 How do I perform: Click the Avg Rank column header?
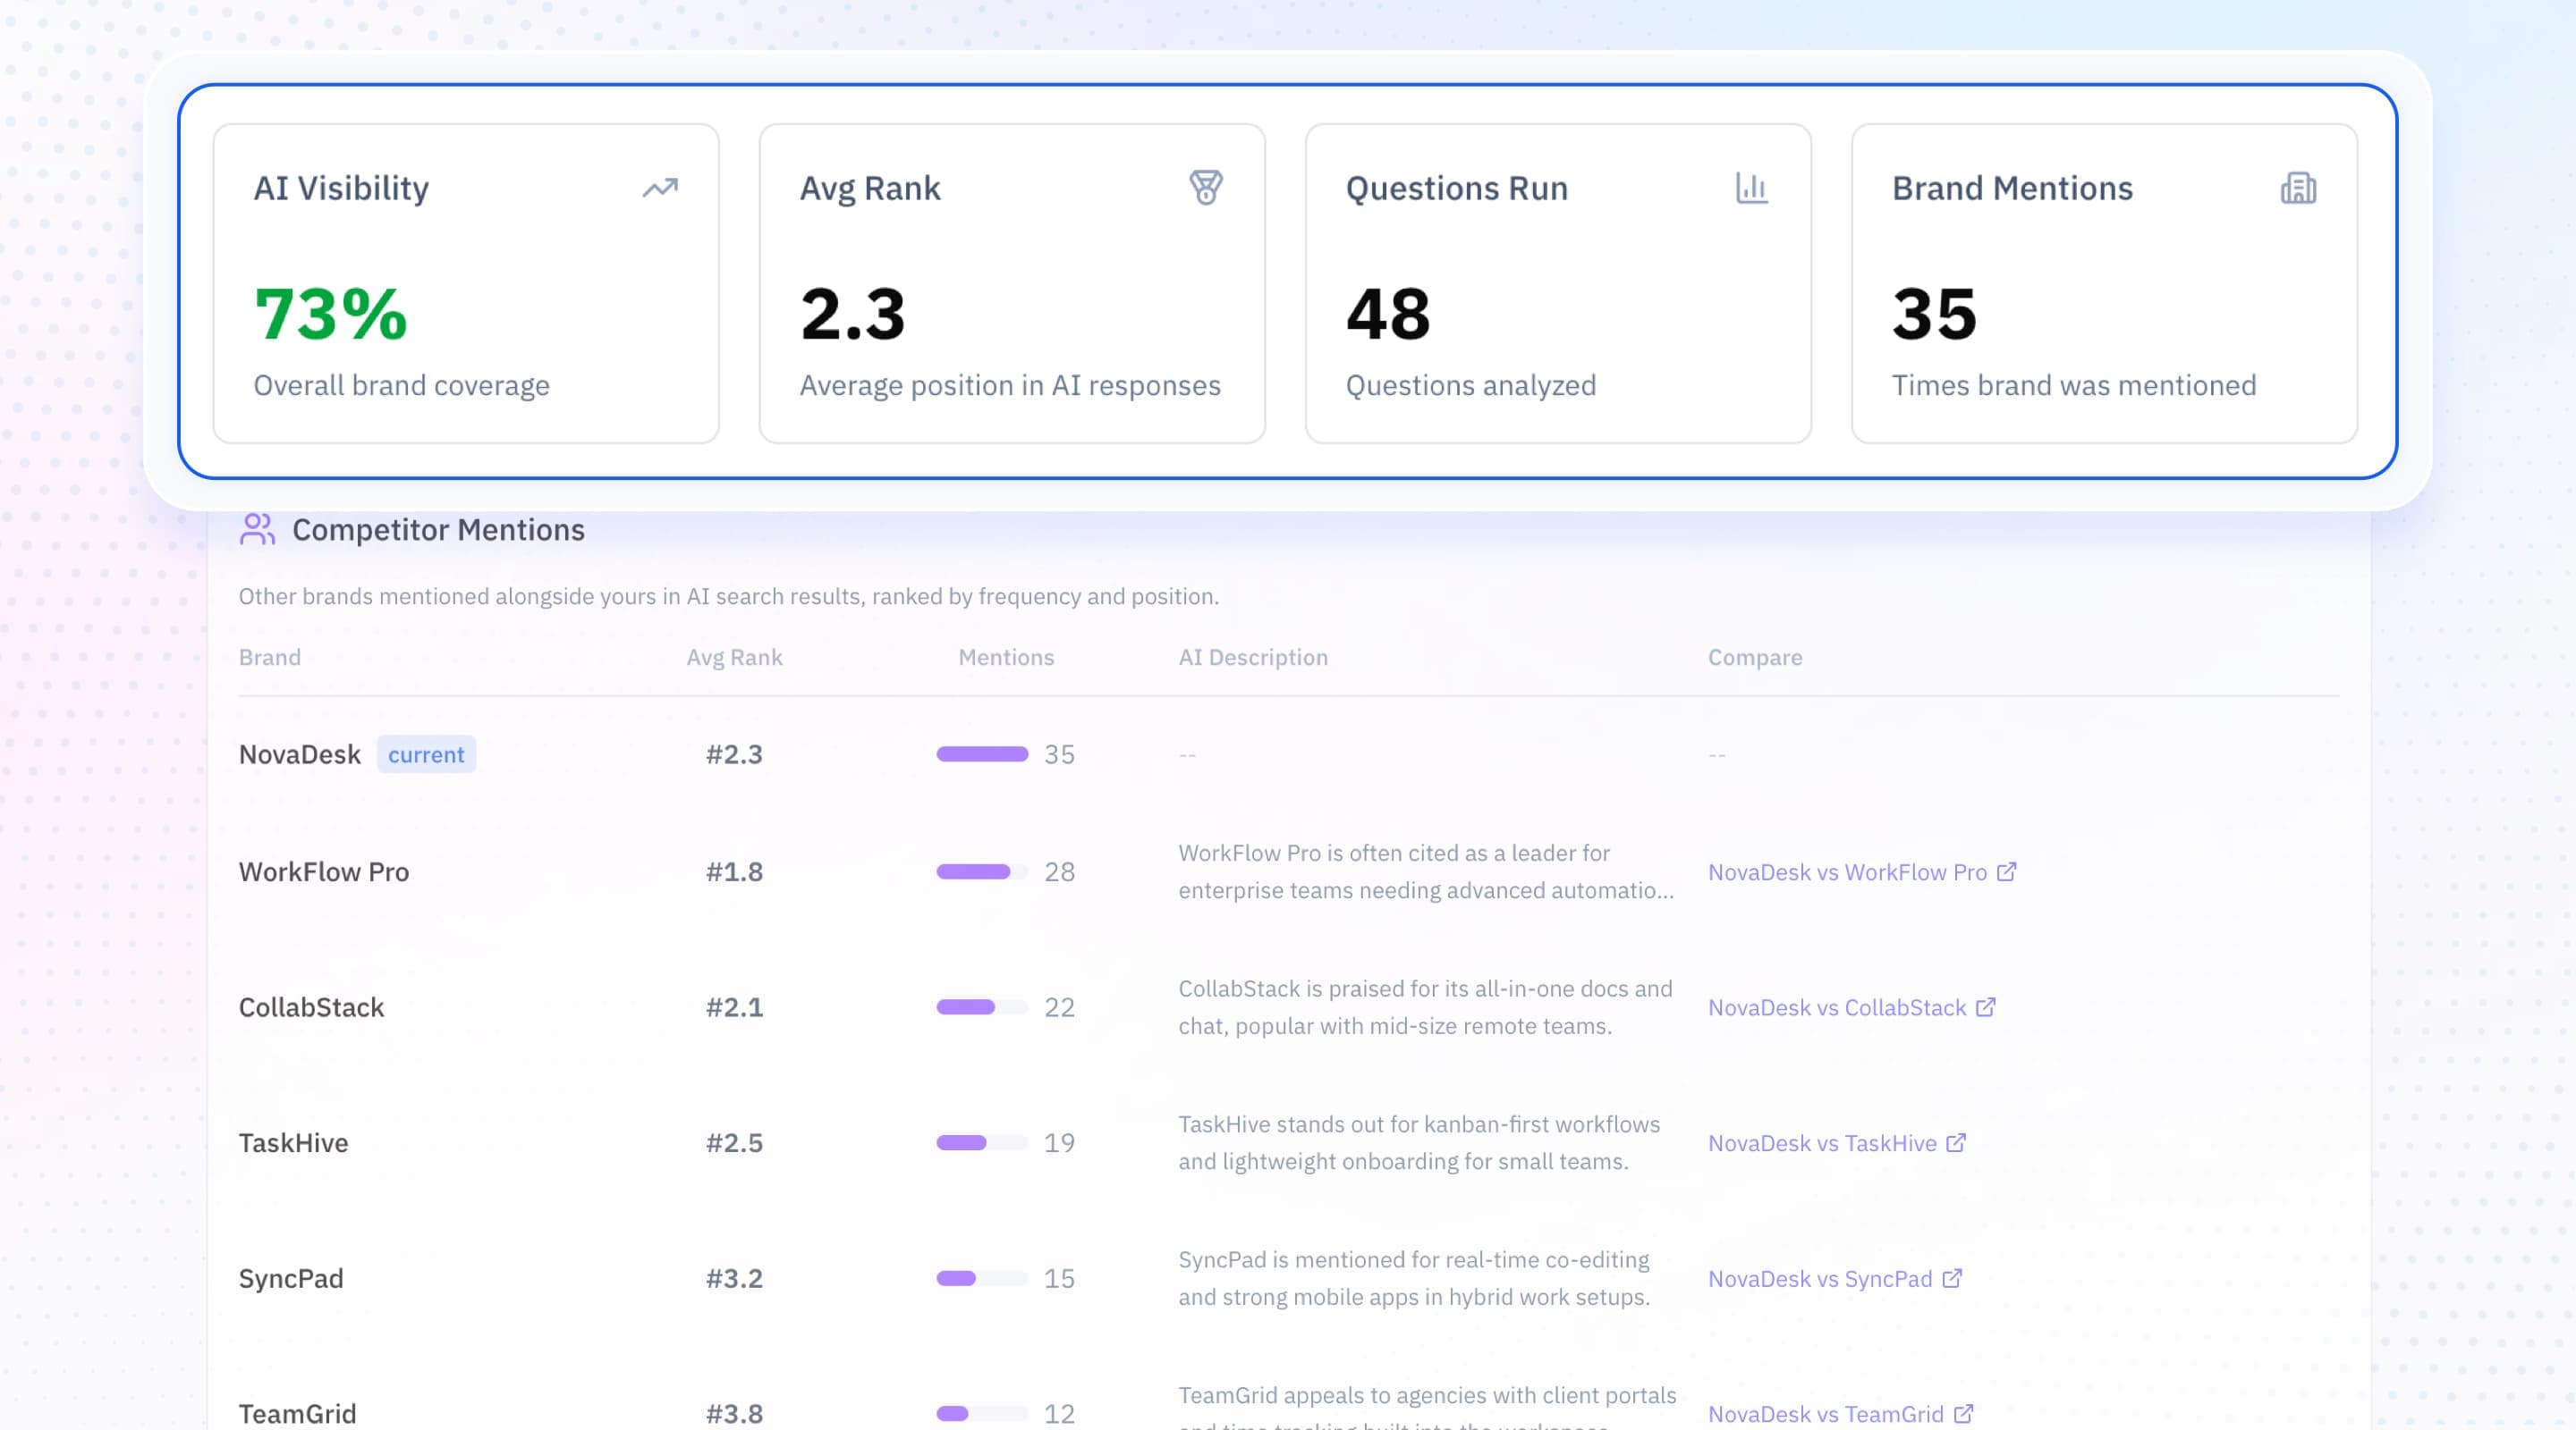pos(734,658)
